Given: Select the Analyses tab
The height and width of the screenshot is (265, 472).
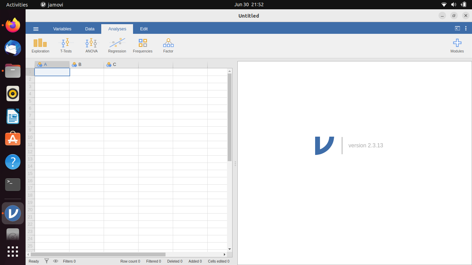Looking at the screenshot, I should tap(117, 29).
